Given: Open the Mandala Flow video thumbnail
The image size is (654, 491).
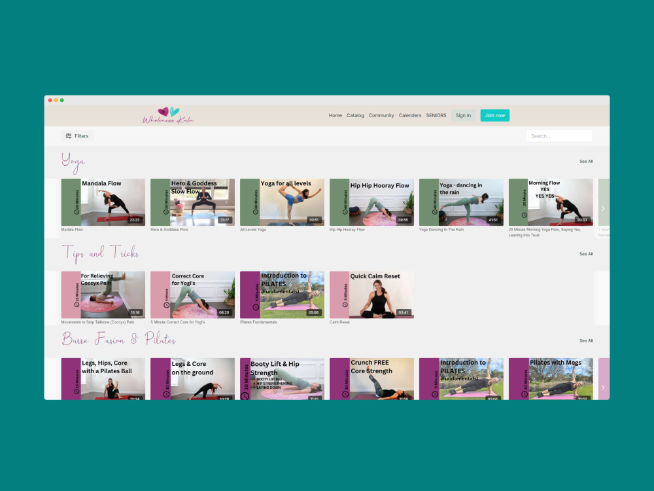Looking at the screenshot, I should 103,202.
